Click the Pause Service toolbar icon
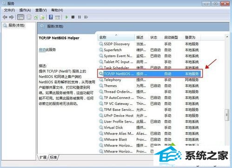 [x=80, y=17]
